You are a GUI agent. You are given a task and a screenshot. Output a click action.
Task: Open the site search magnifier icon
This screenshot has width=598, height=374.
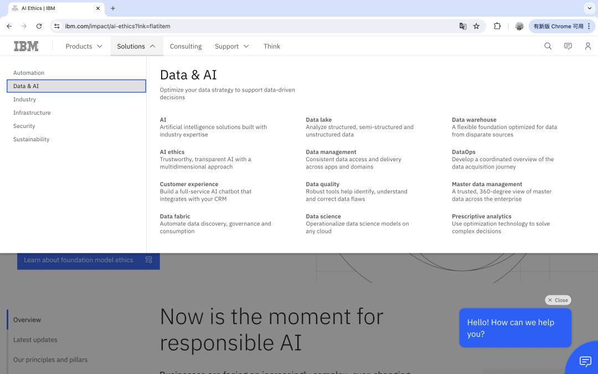click(x=548, y=47)
